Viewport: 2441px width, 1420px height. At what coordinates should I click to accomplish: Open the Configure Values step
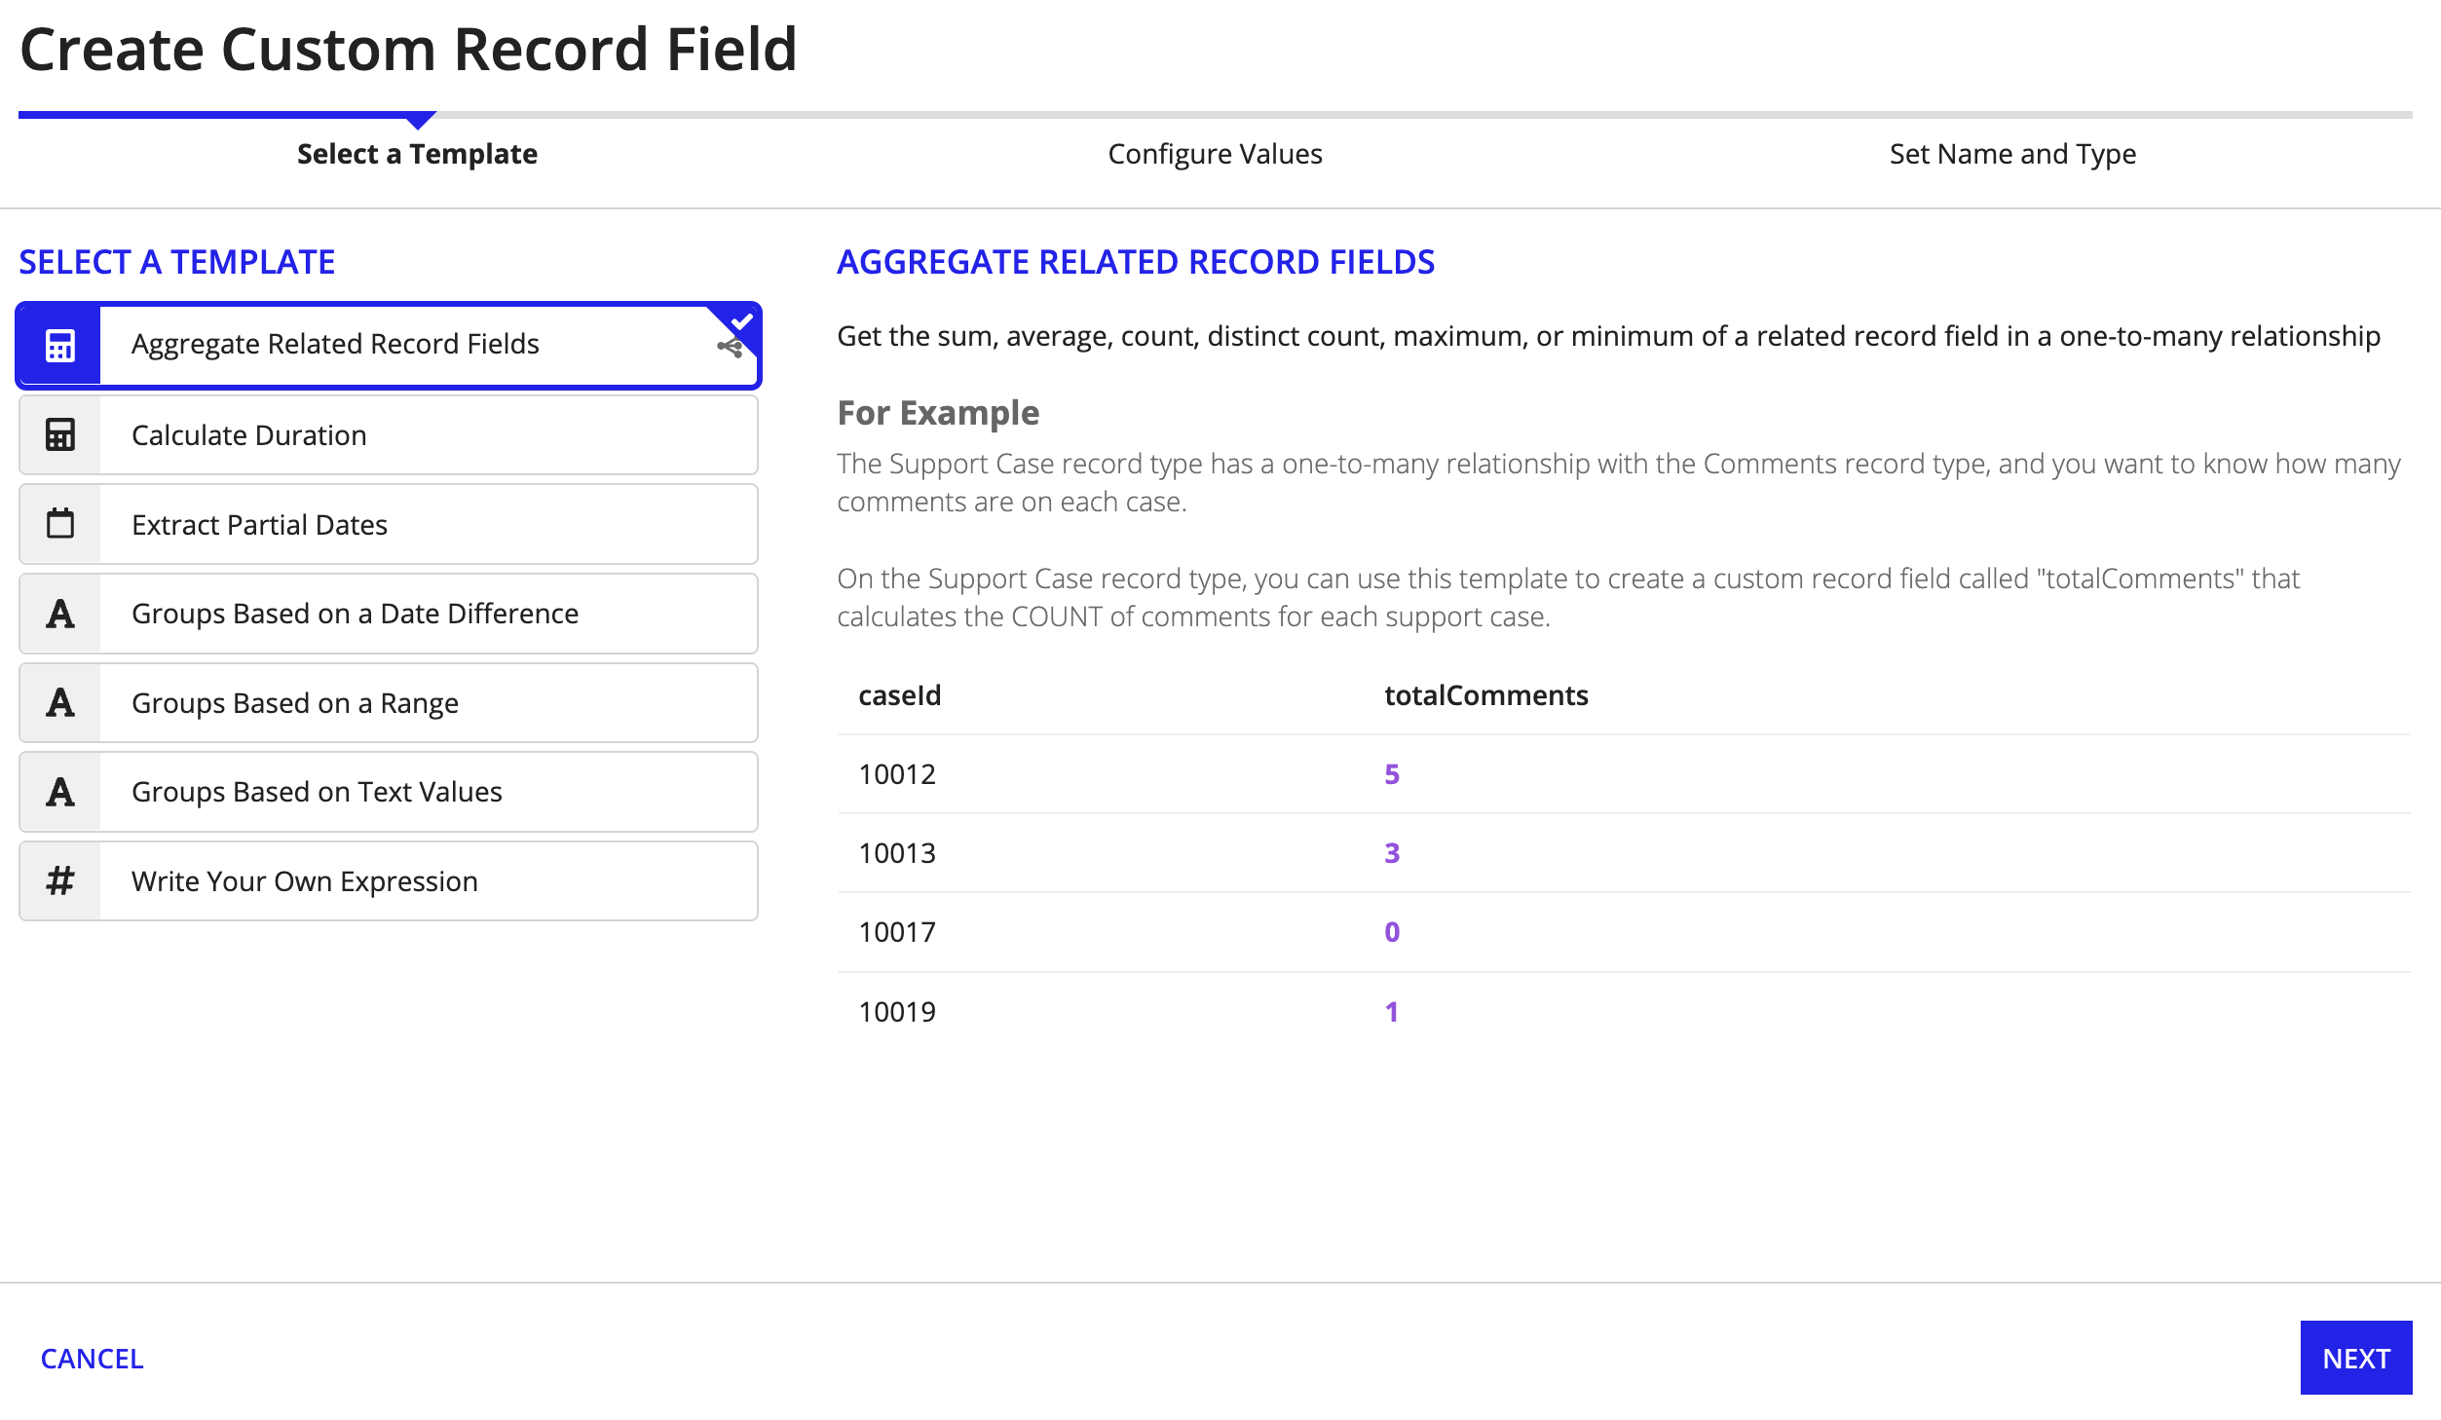(1215, 154)
